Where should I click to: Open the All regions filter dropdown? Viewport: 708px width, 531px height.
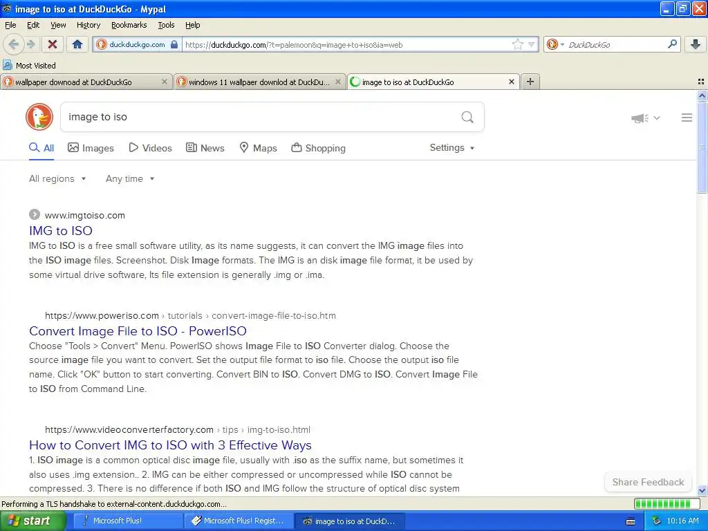pos(57,179)
